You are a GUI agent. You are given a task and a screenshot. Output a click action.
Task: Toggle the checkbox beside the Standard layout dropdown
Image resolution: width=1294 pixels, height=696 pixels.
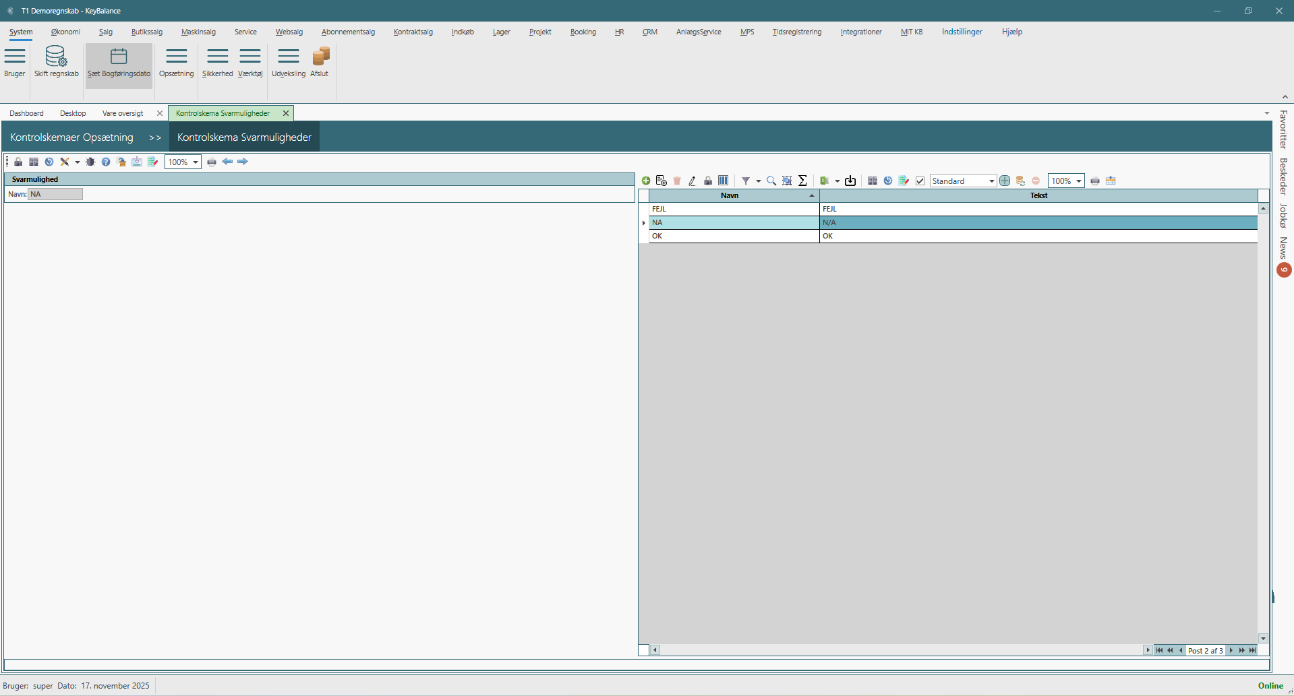coord(920,181)
